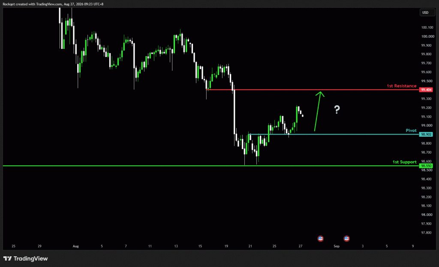Image resolution: width=439 pixels, height=267 pixels.
Task: Select the 1st Support text label
Action: 404,162
